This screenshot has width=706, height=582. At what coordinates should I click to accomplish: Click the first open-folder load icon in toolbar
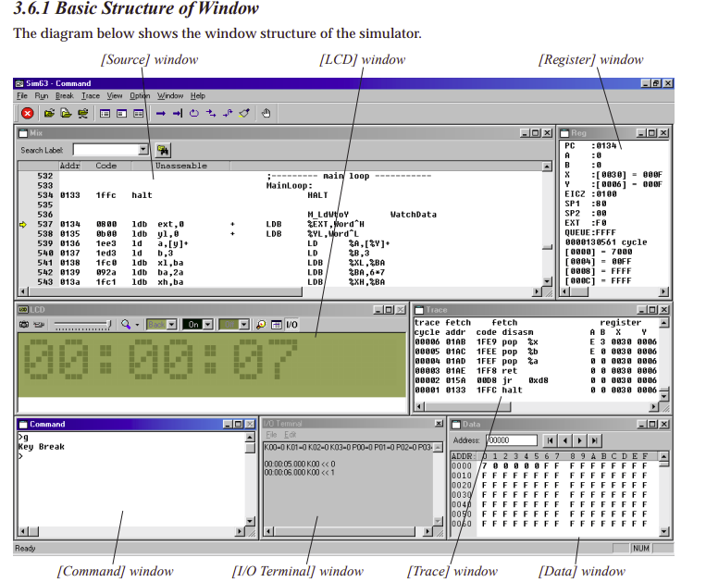coord(49,114)
